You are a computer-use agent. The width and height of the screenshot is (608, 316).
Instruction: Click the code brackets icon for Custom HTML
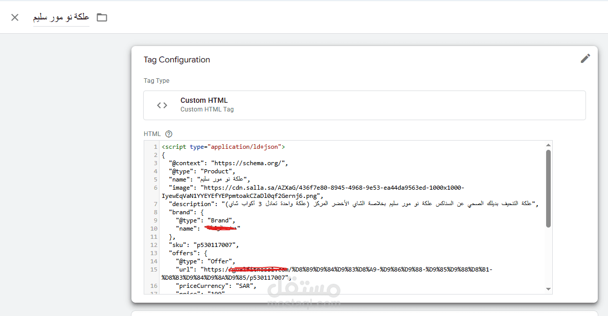coord(162,105)
